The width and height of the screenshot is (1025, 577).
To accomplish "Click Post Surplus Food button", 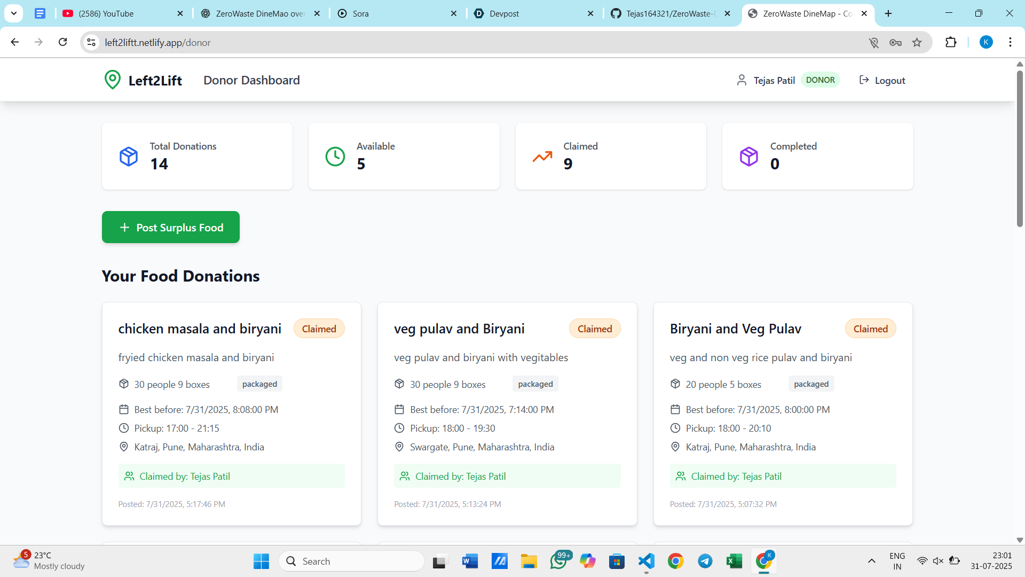I will [170, 227].
